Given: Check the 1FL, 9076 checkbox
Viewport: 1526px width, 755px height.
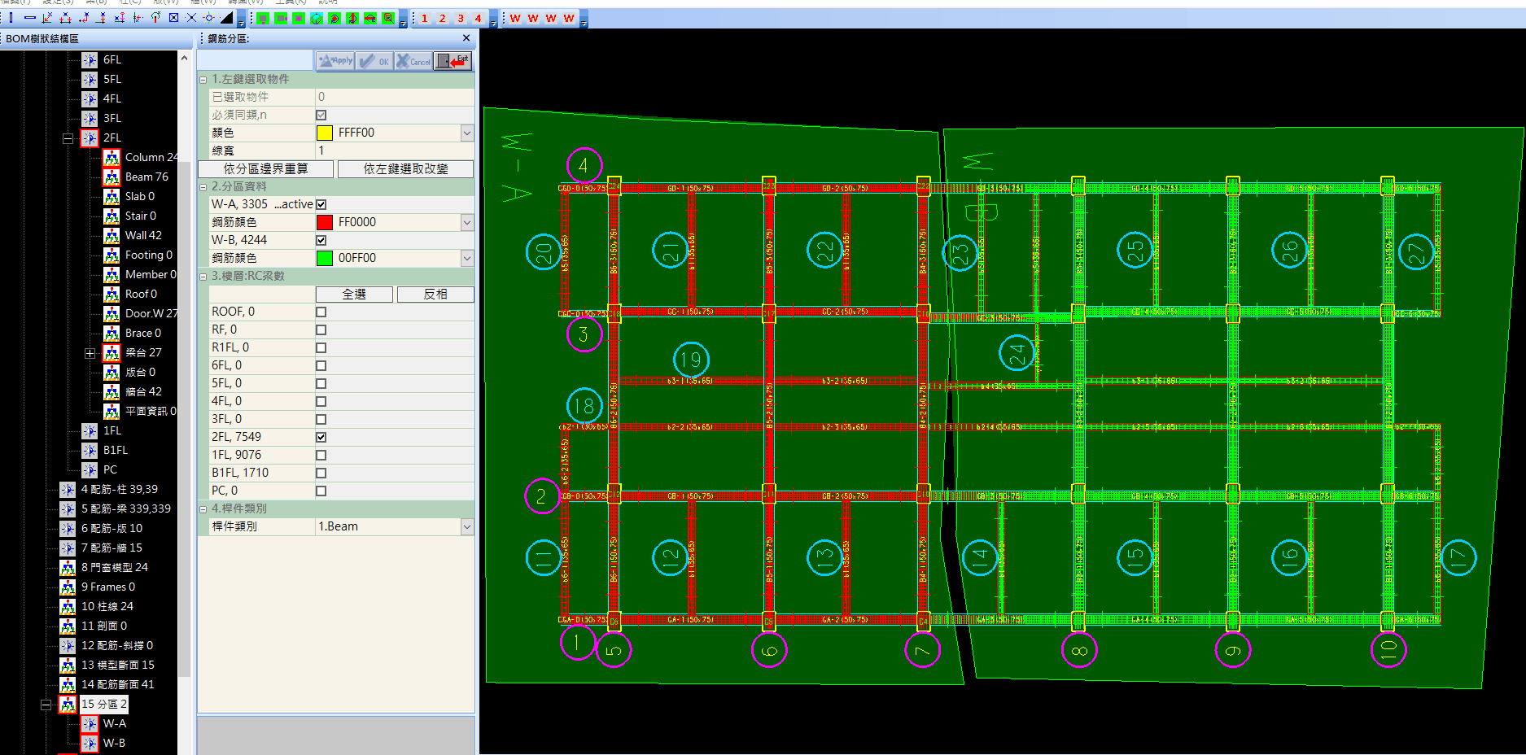Looking at the screenshot, I should click(321, 455).
